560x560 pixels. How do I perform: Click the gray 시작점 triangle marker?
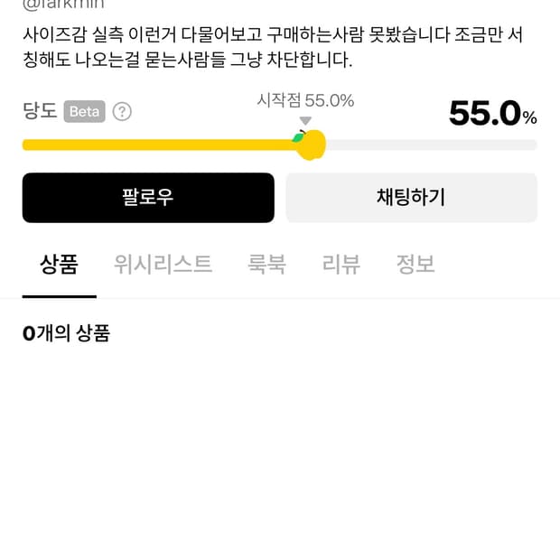click(x=305, y=121)
